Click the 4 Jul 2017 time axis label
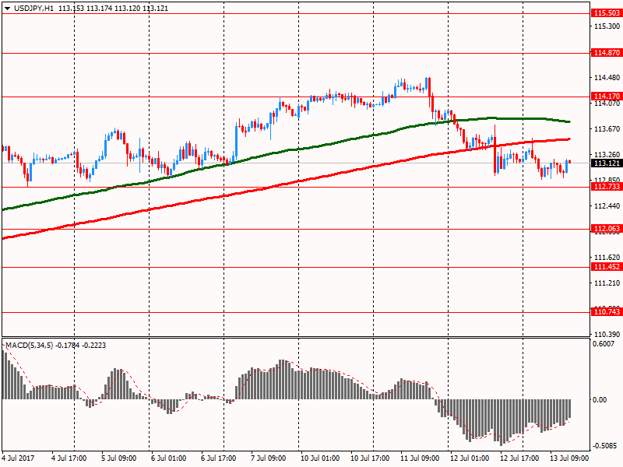The height and width of the screenshot is (467, 623). [x=18, y=458]
